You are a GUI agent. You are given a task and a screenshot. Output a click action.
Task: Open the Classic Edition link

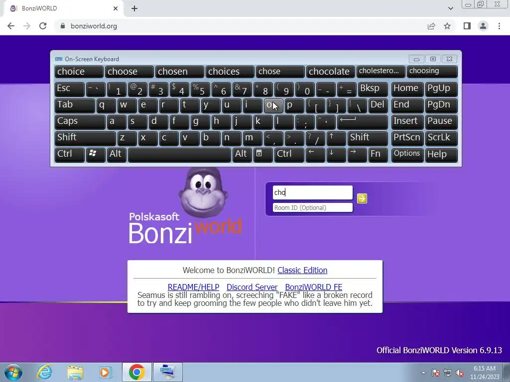[x=302, y=270]
